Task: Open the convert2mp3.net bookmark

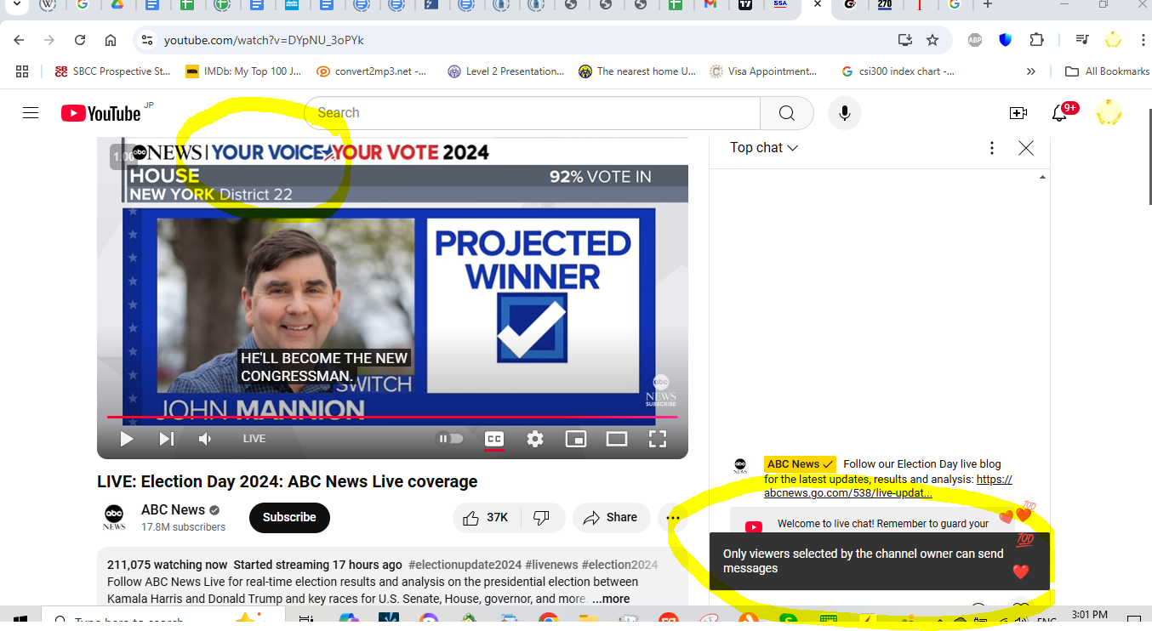Action: click(x=372, y=71)
